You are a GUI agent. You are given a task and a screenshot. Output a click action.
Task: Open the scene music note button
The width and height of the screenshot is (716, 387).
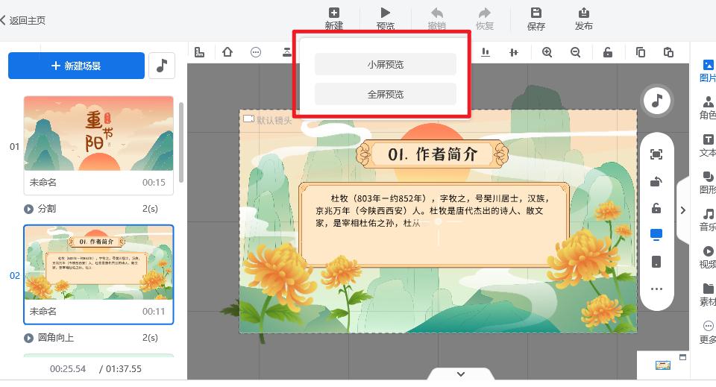[162, 66]
